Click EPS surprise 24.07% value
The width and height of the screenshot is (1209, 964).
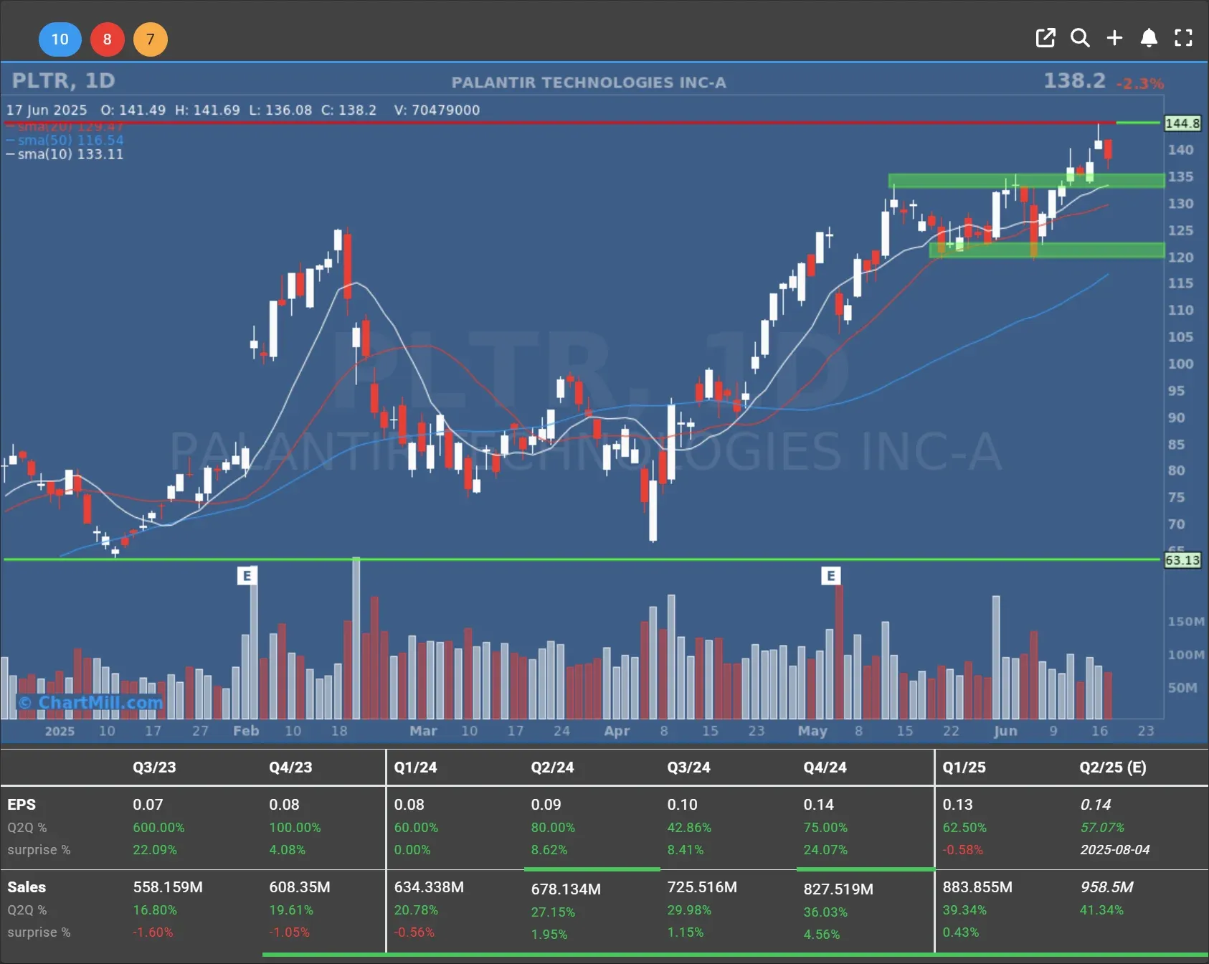click(x=825, y=850)
